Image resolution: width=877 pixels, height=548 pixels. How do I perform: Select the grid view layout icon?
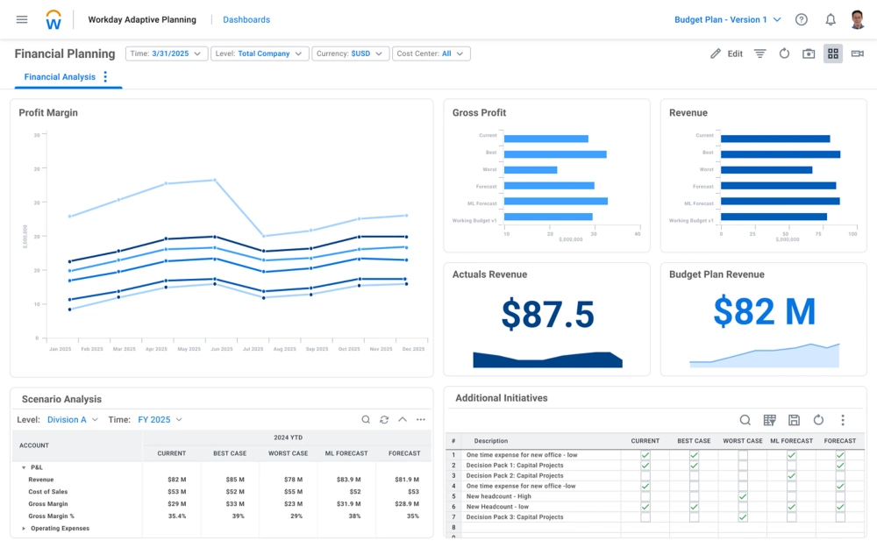[833, 53]
